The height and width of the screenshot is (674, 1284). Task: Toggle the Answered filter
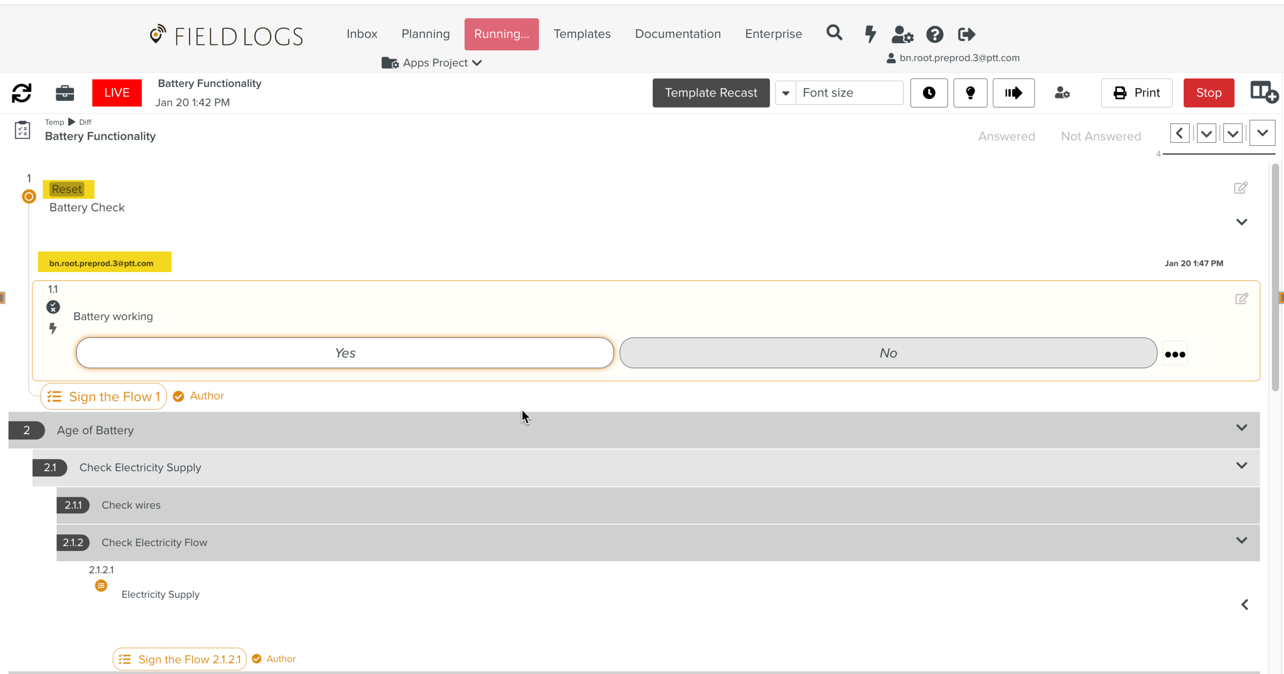[x=1006, y=137]
